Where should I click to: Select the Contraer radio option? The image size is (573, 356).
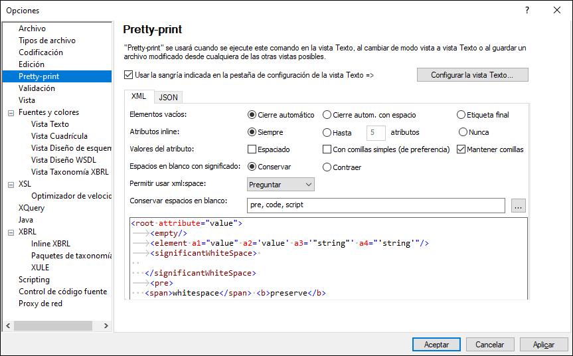point(327,167)
